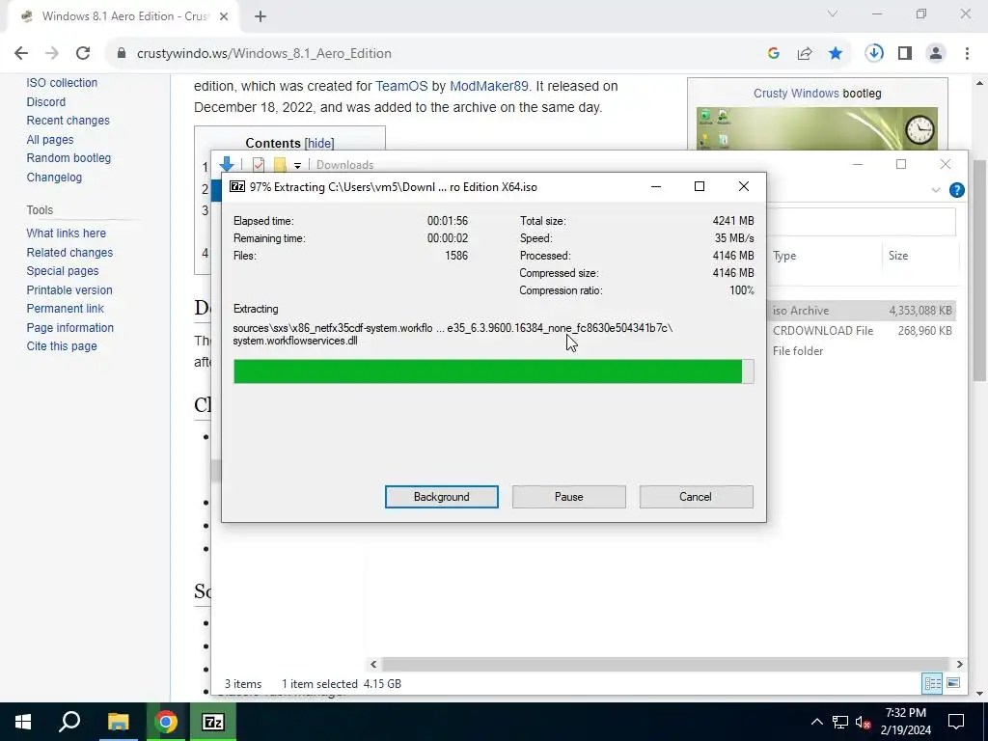988x741 pixels.
Task: Open Related changes link
Action: coord(69,252)
